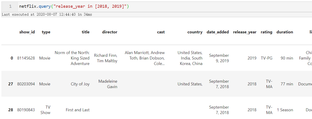The width and height of the screenshot is (312, 119).
Task: Click the "Norm of the North" title cell
Action: [72, 58]
